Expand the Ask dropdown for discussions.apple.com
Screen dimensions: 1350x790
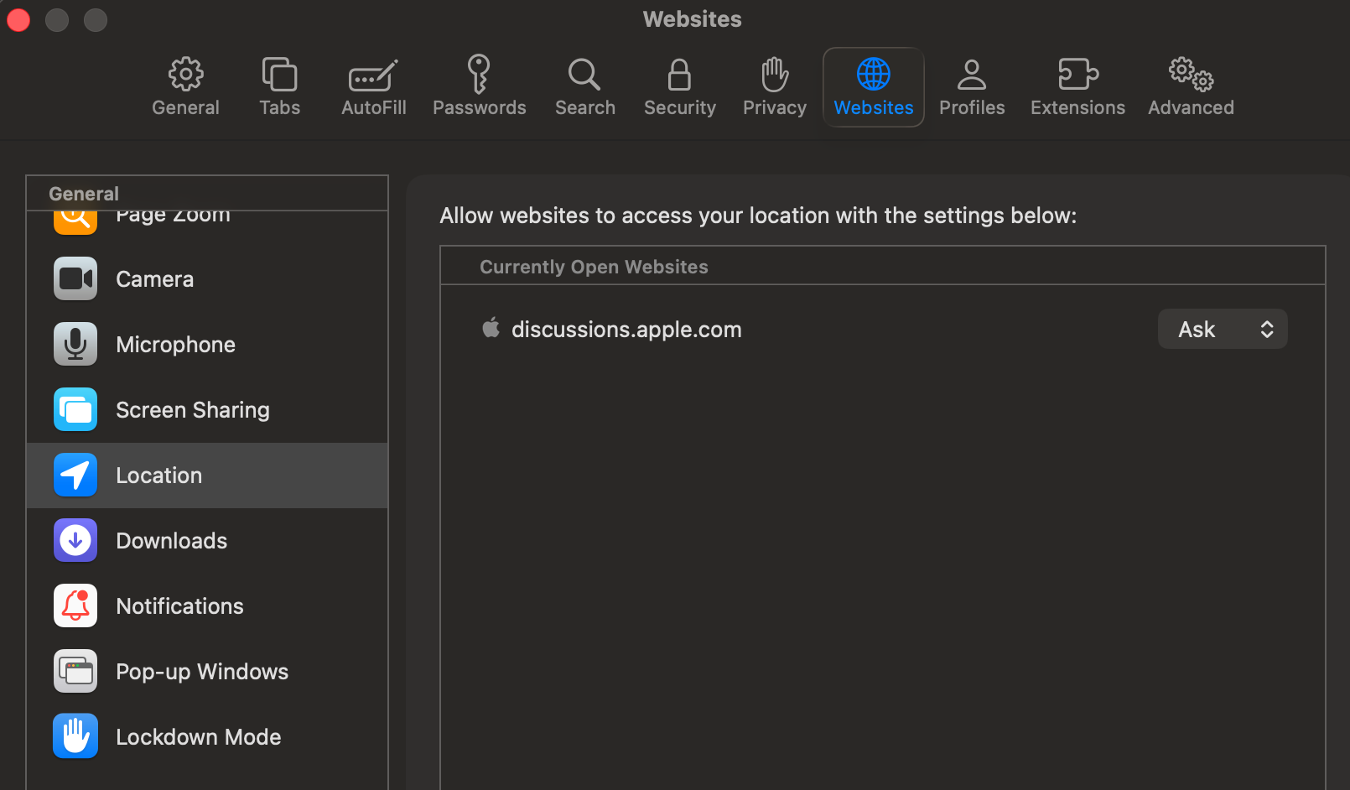point(1222,330)
